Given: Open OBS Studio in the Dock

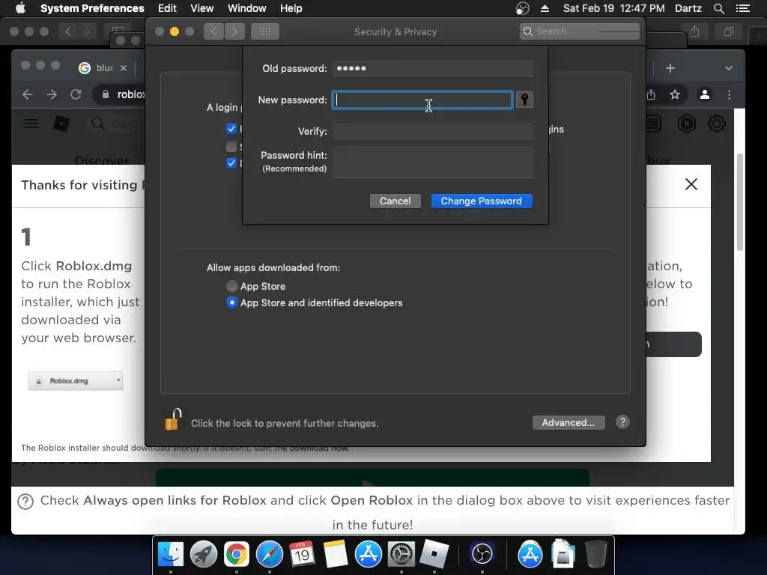Looking at the screenshot, I should point(482,555).
